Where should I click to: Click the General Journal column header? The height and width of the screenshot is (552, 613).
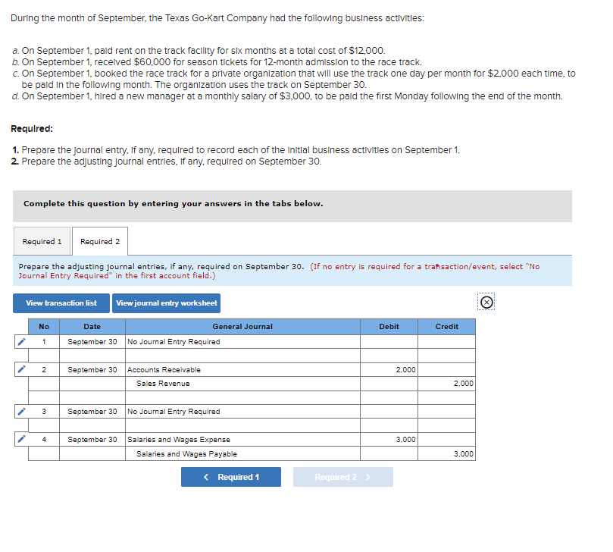[242, 327]
